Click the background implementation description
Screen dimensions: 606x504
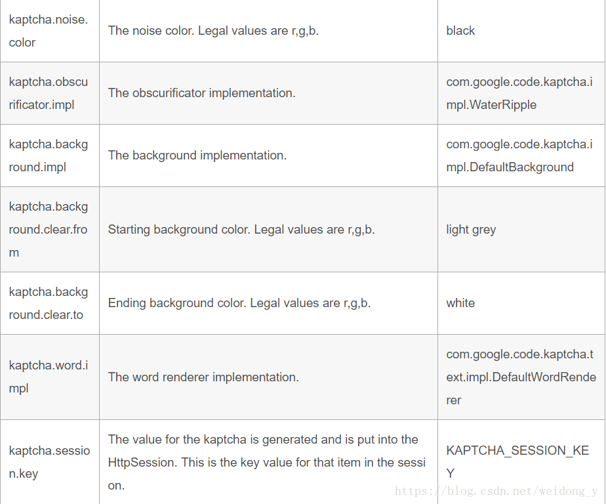click(197, 156)
